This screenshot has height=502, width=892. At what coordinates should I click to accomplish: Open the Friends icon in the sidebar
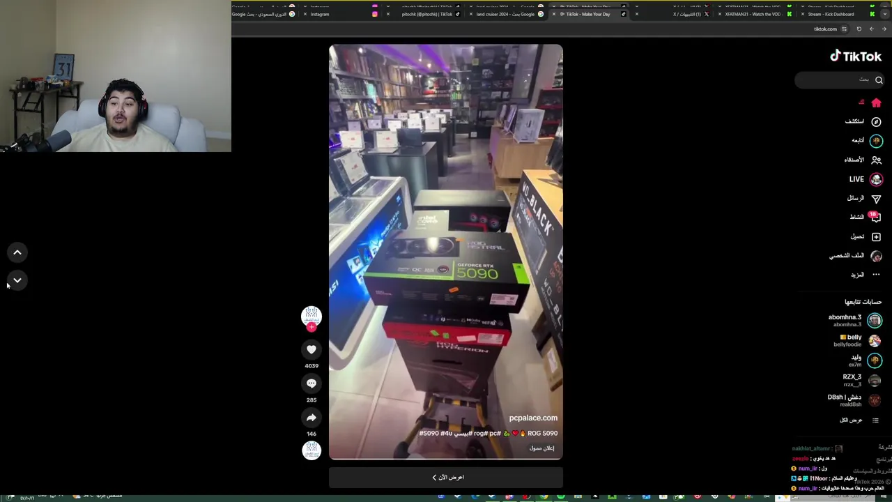coord(876,160)
